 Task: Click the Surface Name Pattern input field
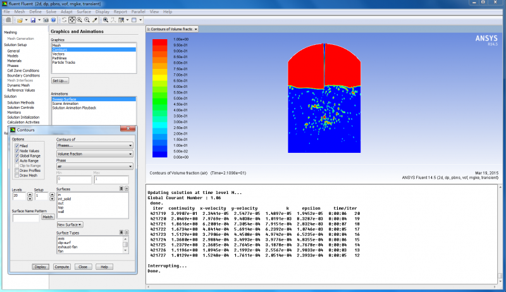[25, 217]
